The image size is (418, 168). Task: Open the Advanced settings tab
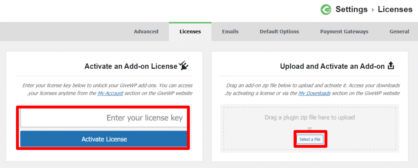click(x=146, y=32)
